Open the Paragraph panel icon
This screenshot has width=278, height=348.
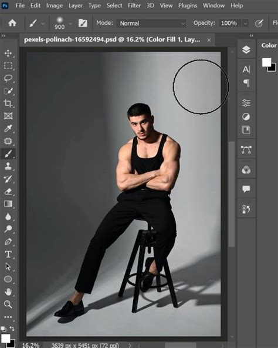(246, 83)
